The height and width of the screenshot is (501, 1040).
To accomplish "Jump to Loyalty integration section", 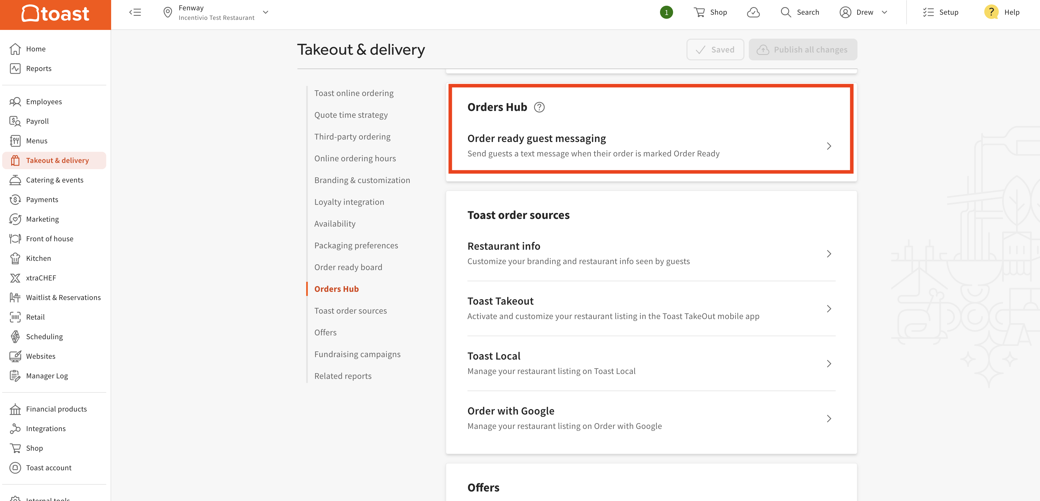I will pos(349,202).
